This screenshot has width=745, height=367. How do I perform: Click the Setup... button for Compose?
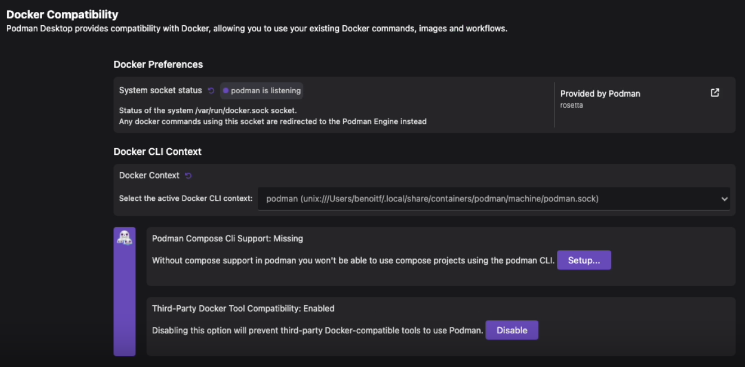583,260
